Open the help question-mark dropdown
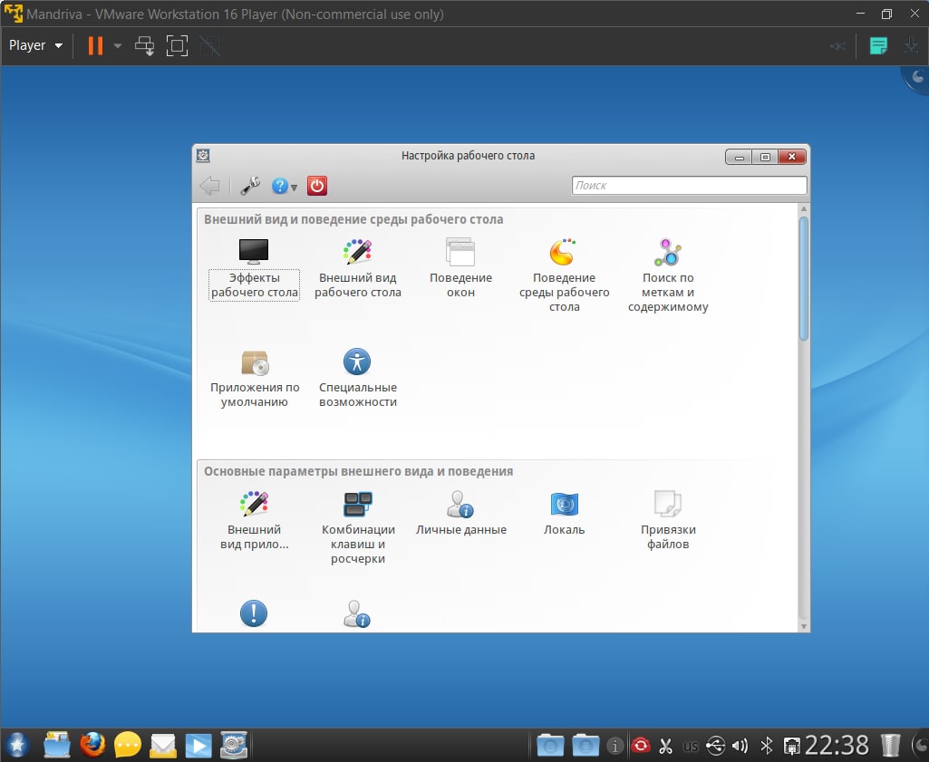 pos(285,186)
